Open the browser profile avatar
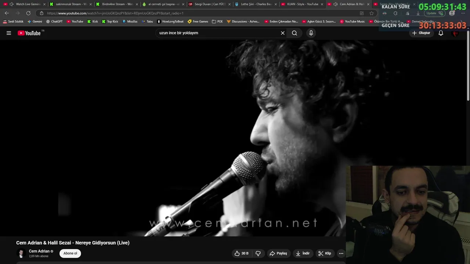The height and width of the screenshot is (264, 470). point(452,13)
